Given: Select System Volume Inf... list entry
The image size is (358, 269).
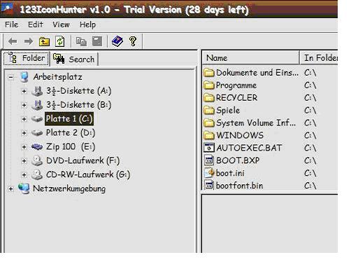Looking at the screenshot, I should 256,123.
